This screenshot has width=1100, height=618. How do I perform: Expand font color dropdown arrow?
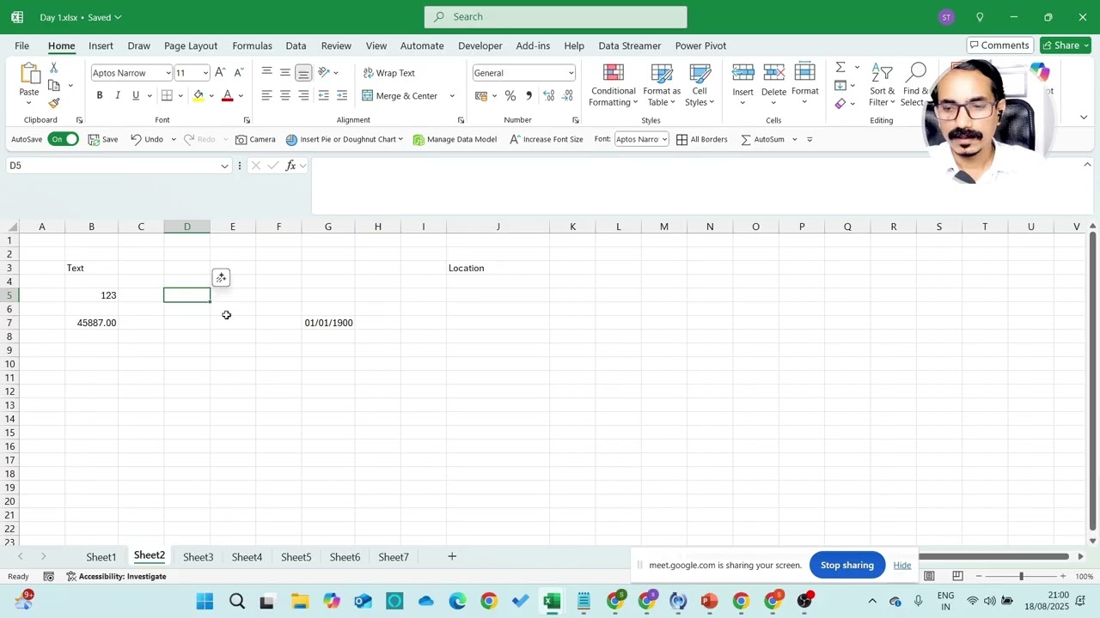coord(241,95)
